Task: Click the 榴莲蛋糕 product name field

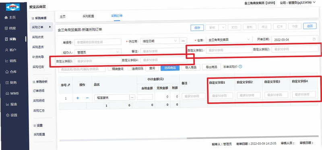Action: [112, 98]
